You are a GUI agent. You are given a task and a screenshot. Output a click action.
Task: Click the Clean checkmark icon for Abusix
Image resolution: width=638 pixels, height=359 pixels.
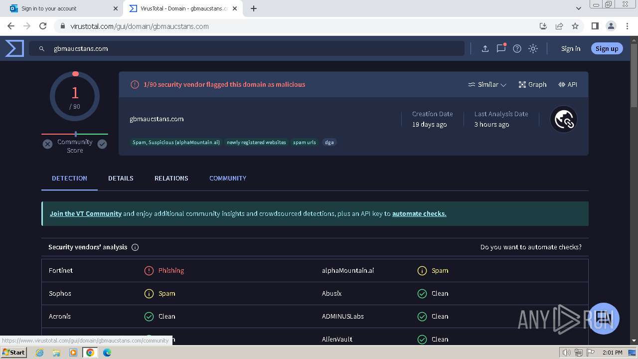click(x=422, y=294)
